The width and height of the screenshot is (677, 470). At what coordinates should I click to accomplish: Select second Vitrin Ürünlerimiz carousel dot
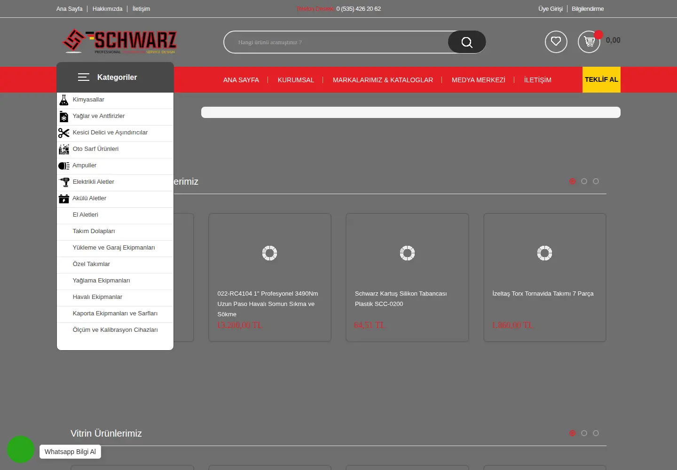[x=584, y=433]
